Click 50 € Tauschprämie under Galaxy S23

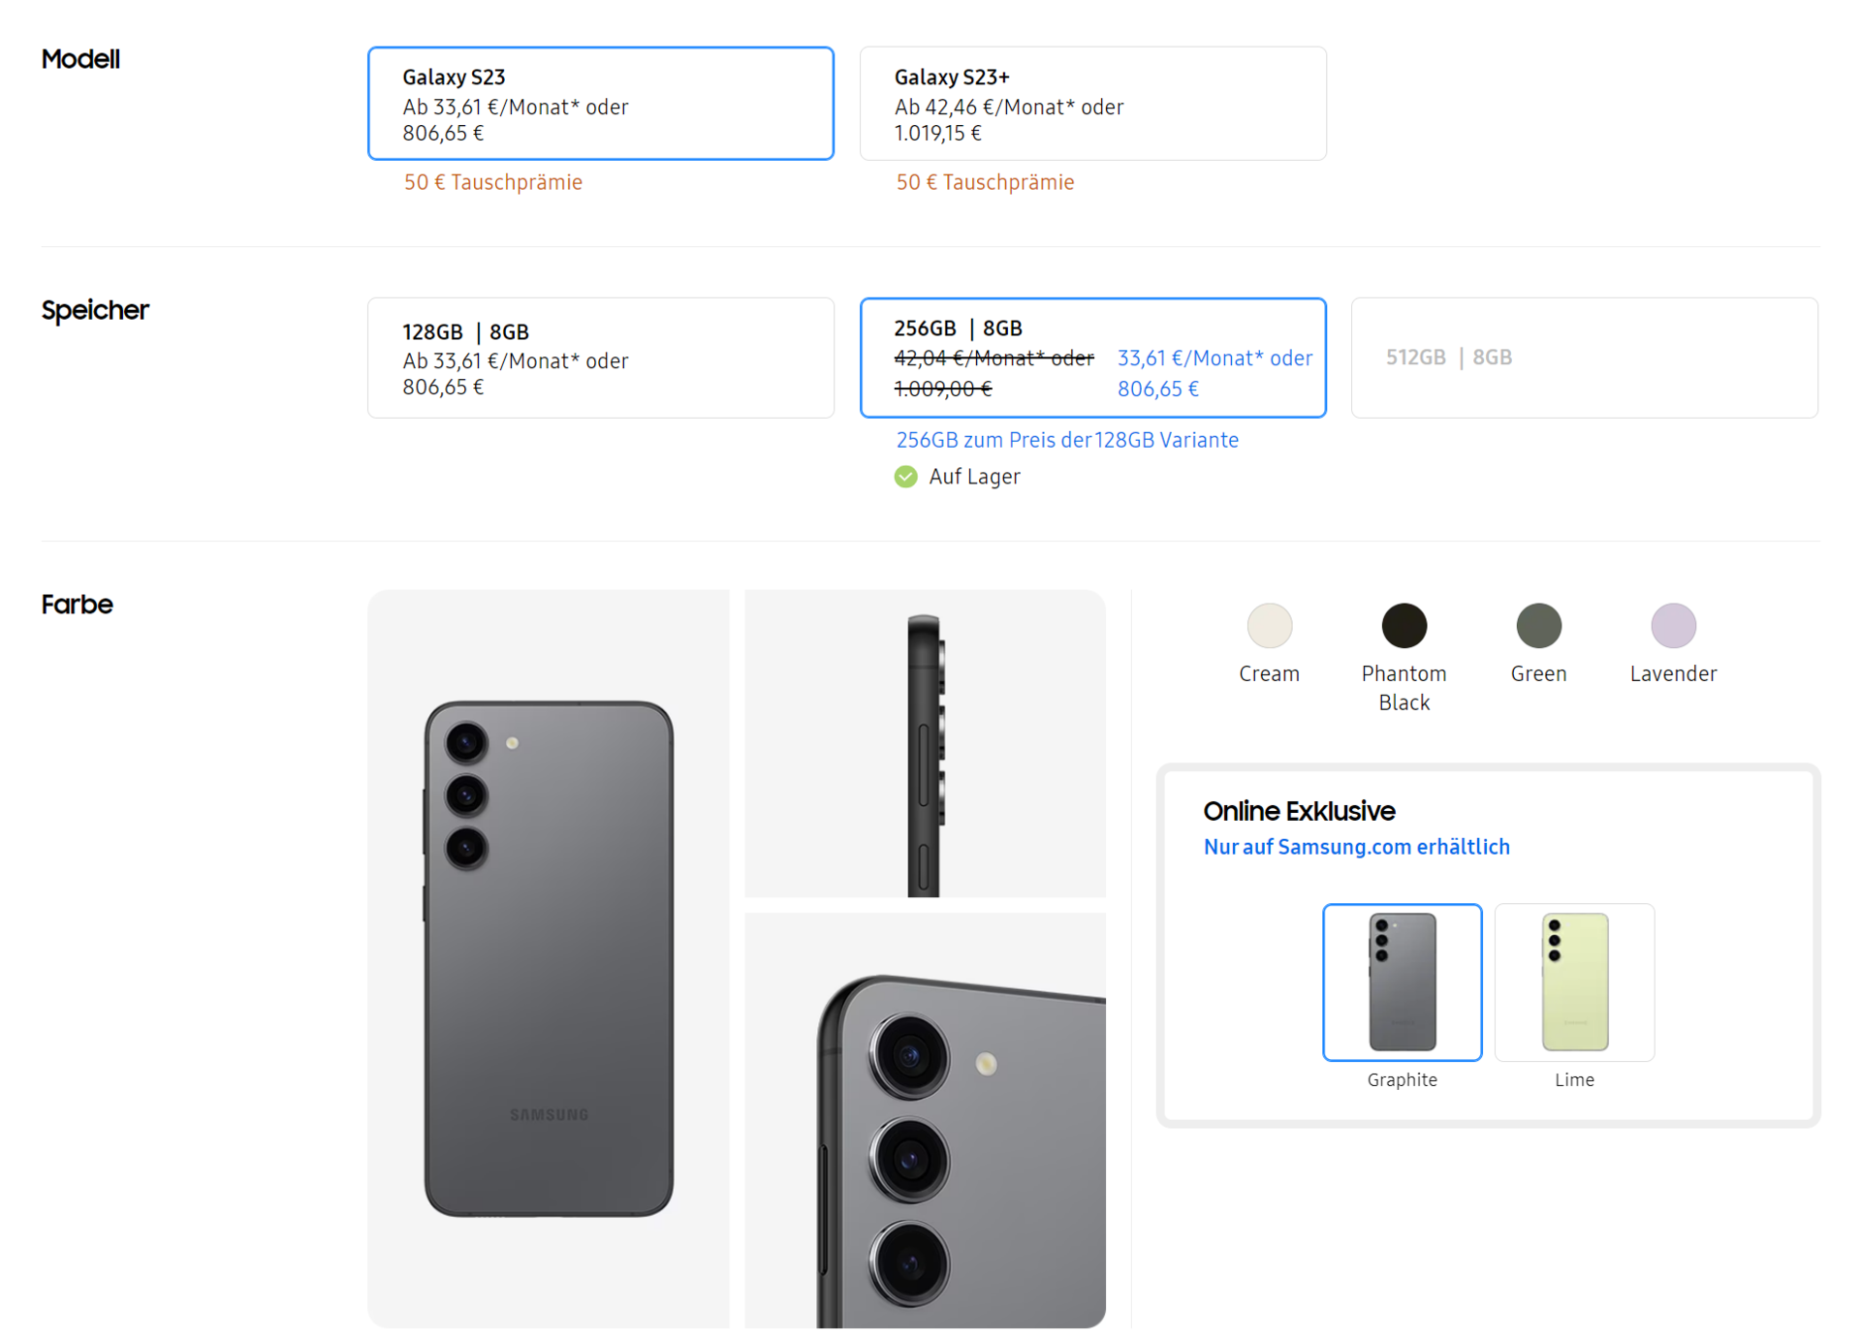tap(492, 182)
